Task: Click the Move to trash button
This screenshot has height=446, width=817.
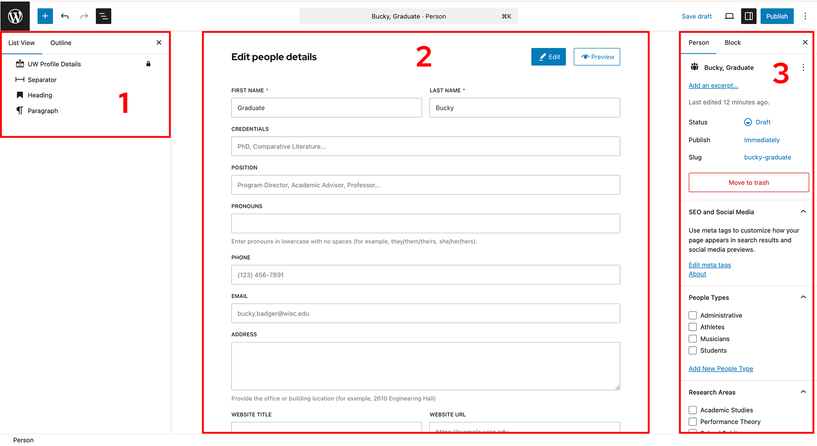Action: pyautogui.click(x=748, y=182)
